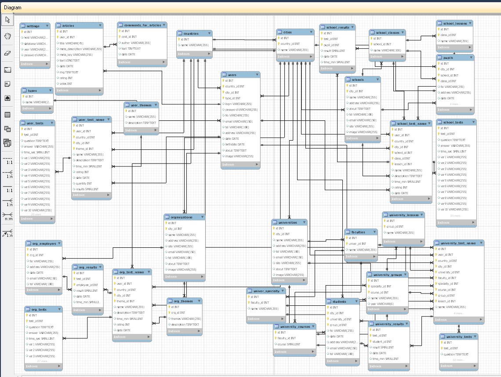Choose the dashed non-identifying 1:1 relationship tool
Image resolution: width=501 pixels, height=377 pixels.
coord(7,161)
